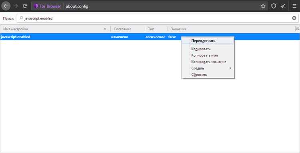Choose Копировать значение menu entry
This screenshot has width=300, height=153.
coord(208,62)
